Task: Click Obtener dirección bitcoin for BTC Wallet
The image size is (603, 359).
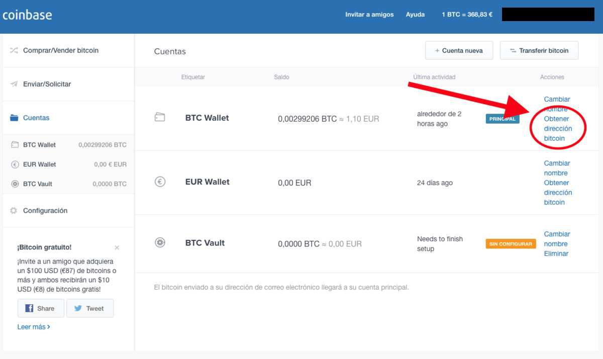Action: coord(558,128)
